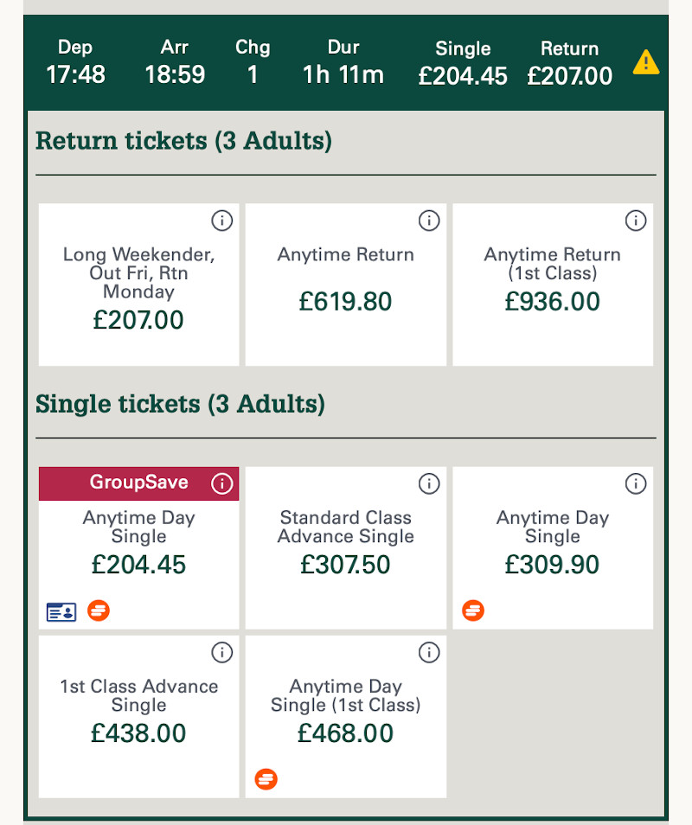
Task: Select 1st Class Advance Single £438.00
Action: 138,722
